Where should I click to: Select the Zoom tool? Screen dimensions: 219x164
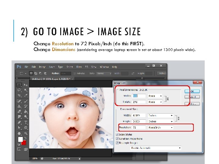26,133
